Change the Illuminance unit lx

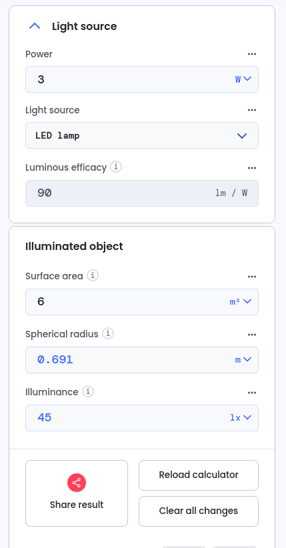(241, 418)
